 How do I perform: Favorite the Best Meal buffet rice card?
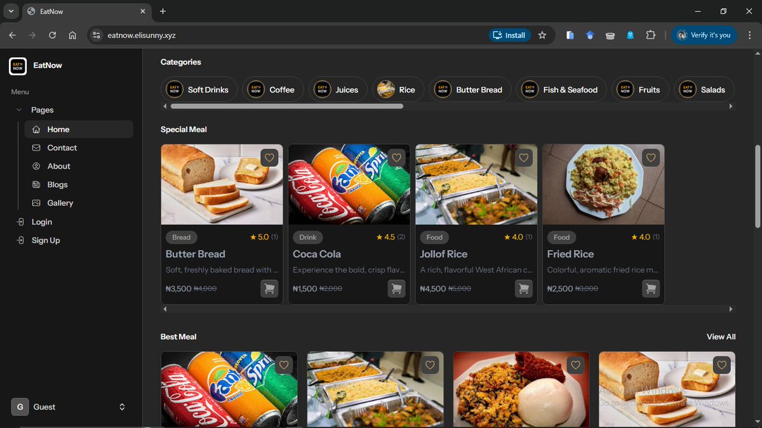(430, 365)
